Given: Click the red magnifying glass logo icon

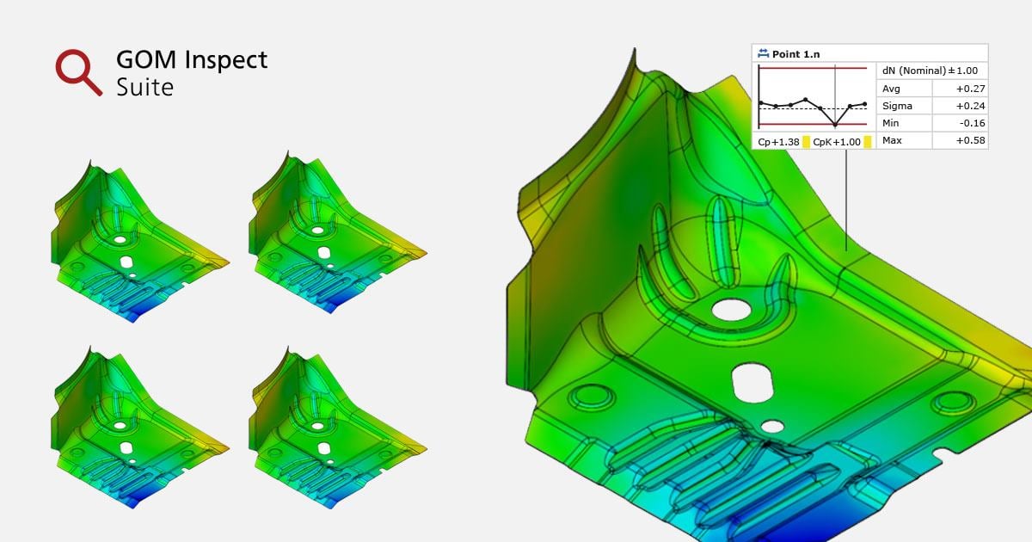Looking at the screenshot, I should (x=78, y=71).
